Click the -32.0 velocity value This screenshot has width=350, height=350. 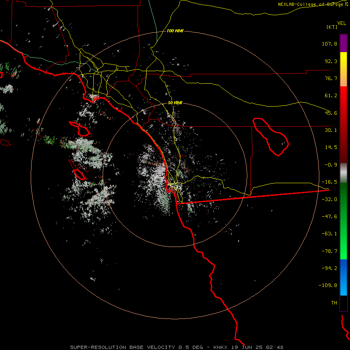point(329,199)
